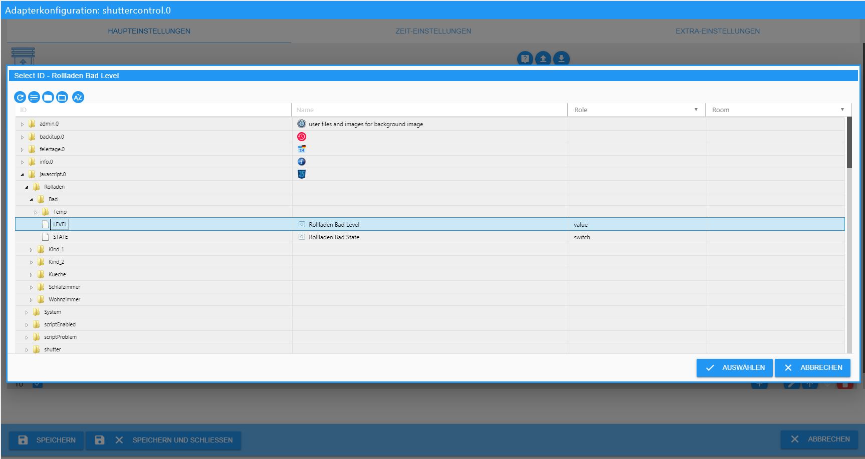Click the 'value' role cell
This screenshot has height=459, width=865.
[x=580, y=225]
